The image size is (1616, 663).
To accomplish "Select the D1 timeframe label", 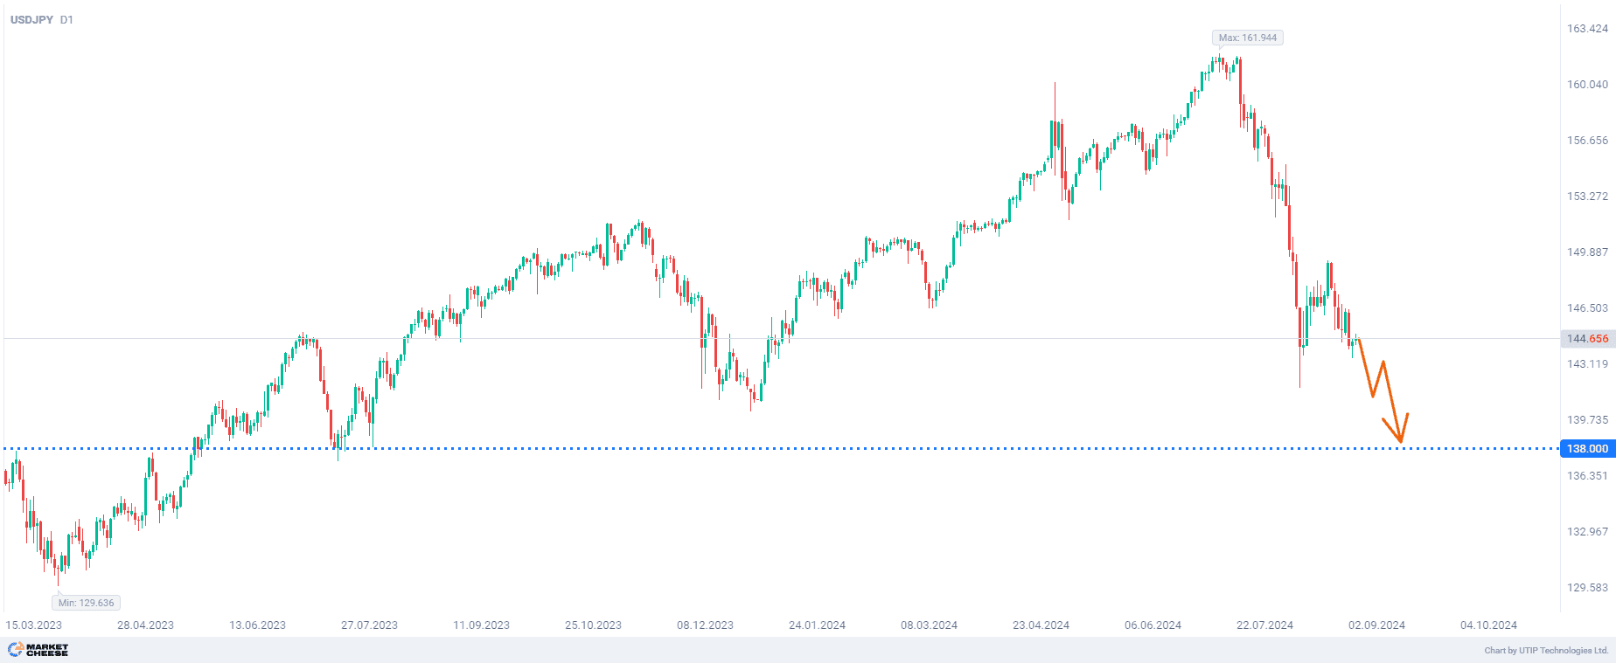I will (66, 19).
